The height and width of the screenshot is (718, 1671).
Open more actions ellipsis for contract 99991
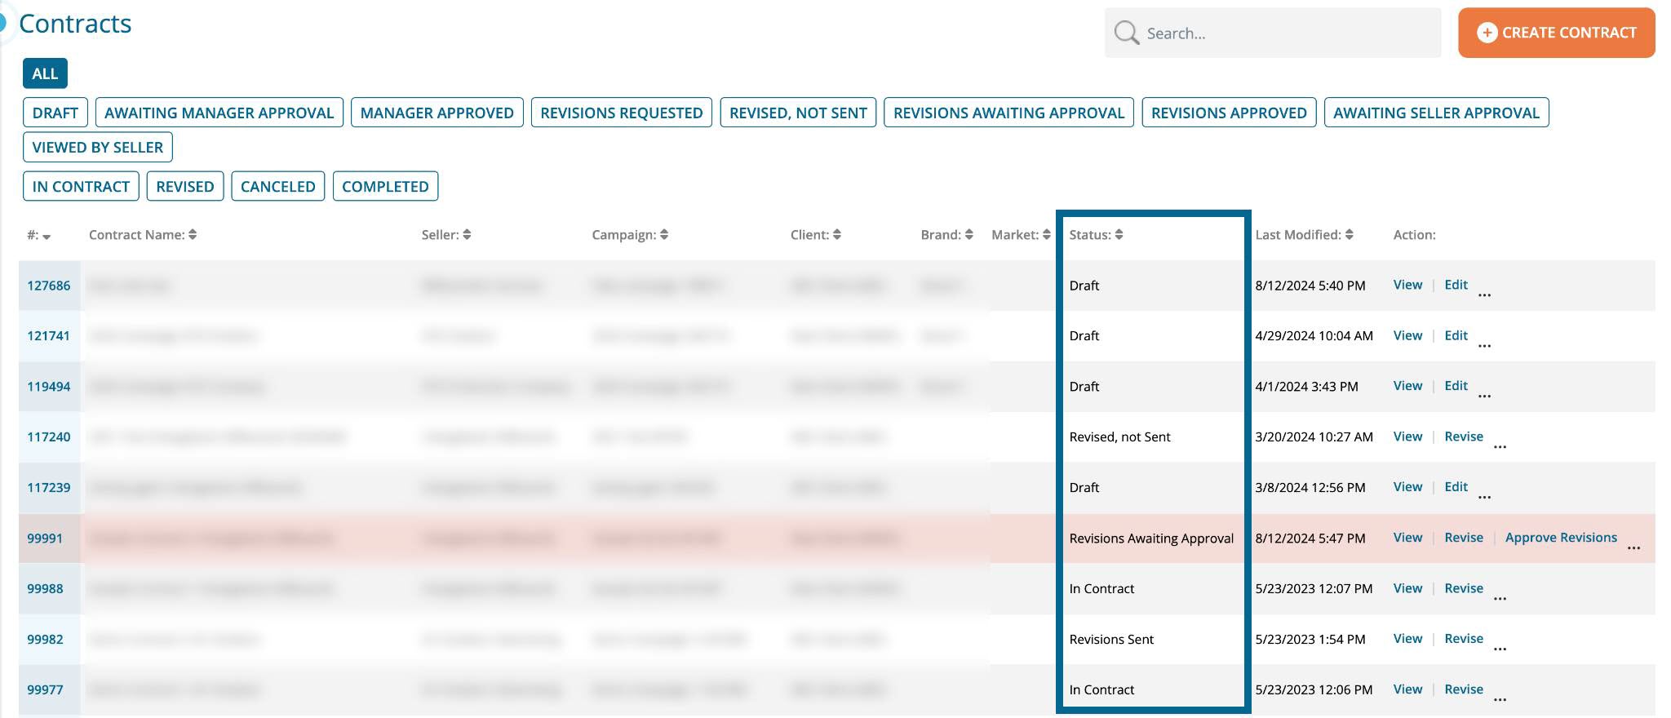[x=1633, y=547]
